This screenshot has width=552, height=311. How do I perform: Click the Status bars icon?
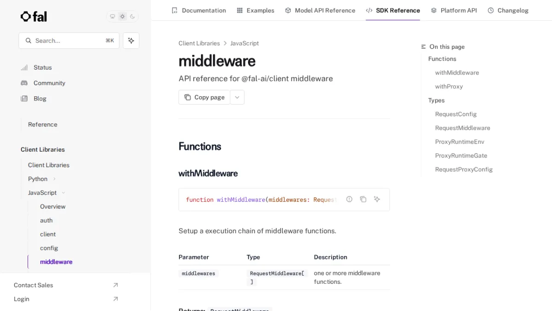pos(24,67)
